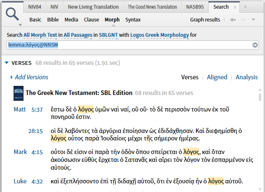The height and width of the screenshot is (192, 265).
Task: Click the word Ἰουδαίοις in Matt 28:15
Action: pyautogui.click(x=113, y=138)
